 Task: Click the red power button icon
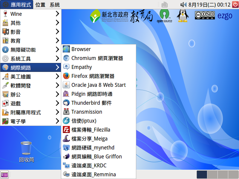[x=235, y=4]
